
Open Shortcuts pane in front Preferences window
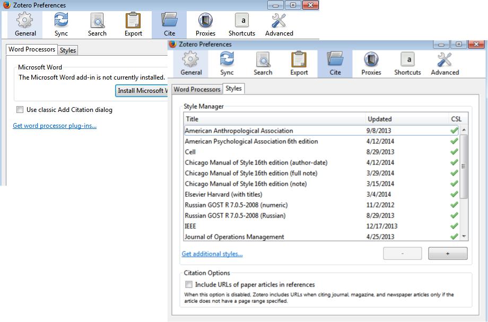pyautogui.click(x=408, y=64)
